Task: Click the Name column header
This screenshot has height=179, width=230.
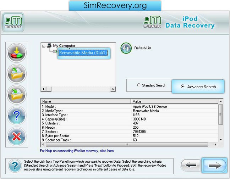Action: tap(86, 101)
